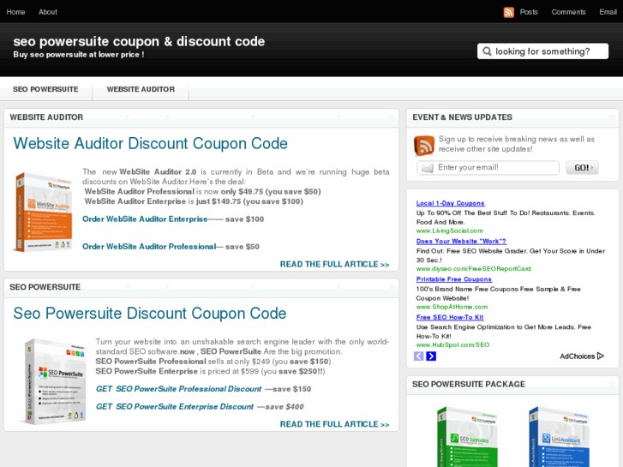Click the www.ShopAtHome.com ad URL

pyautogui.click(x=452, y=307)
